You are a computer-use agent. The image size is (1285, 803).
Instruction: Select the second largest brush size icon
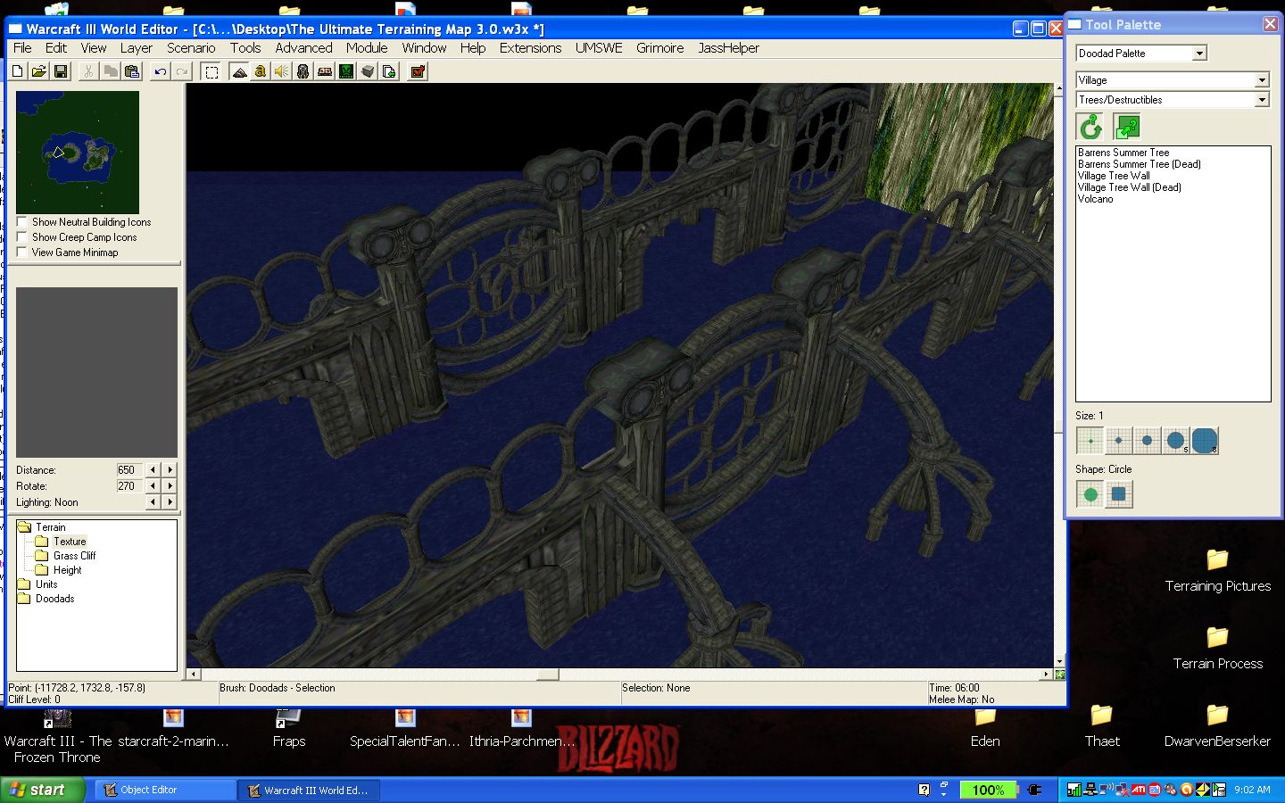pyautogui.click(x=1176, y=440)
